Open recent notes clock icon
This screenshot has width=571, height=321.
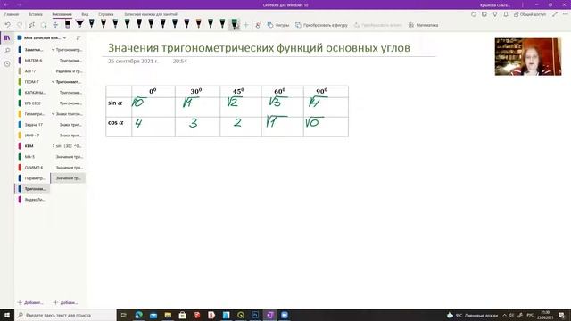(x=7, y=63)
